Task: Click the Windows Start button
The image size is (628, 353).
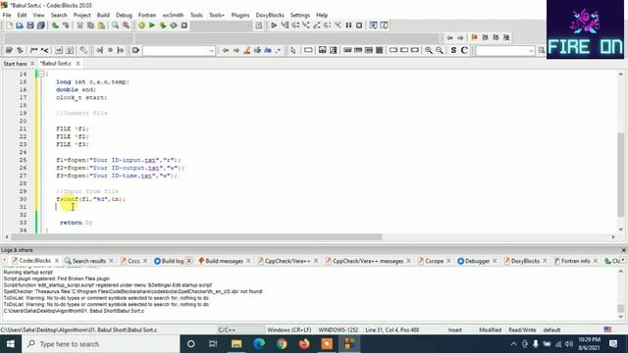Action: point(11,344)
